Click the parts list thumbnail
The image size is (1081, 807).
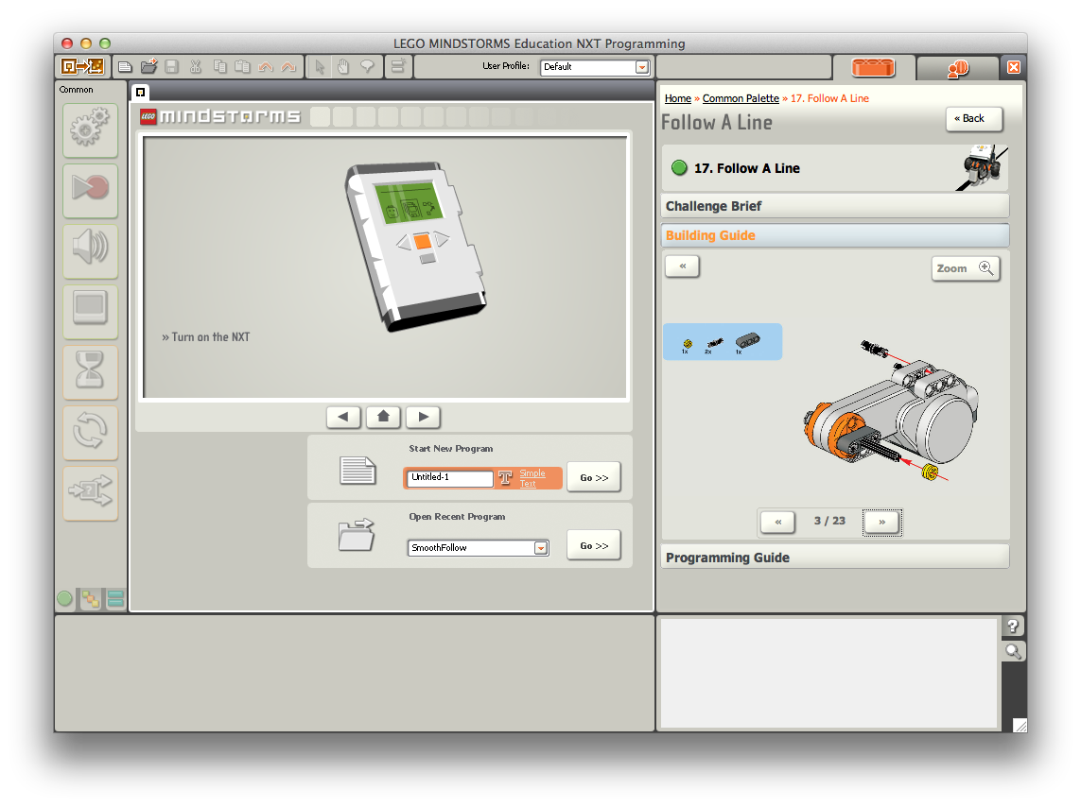(x=723, y=341)
